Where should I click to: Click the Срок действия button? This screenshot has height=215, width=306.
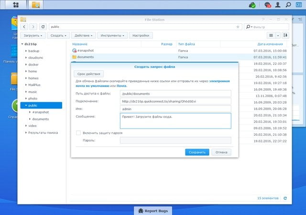pos(88,74)
